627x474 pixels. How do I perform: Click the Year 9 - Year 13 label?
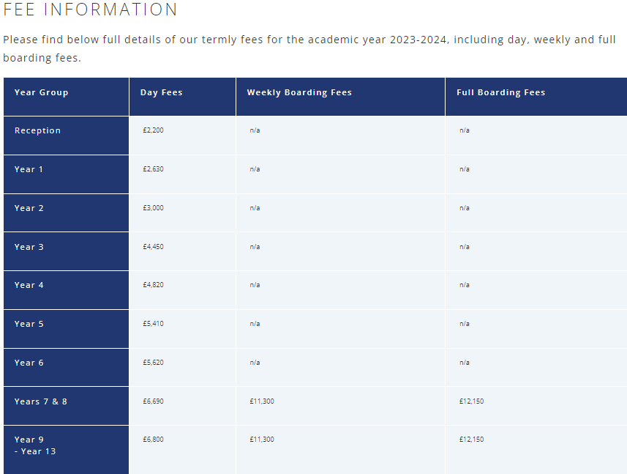(x=35, y=445)
